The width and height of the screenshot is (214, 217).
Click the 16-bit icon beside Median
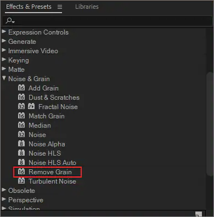(21, 125)
